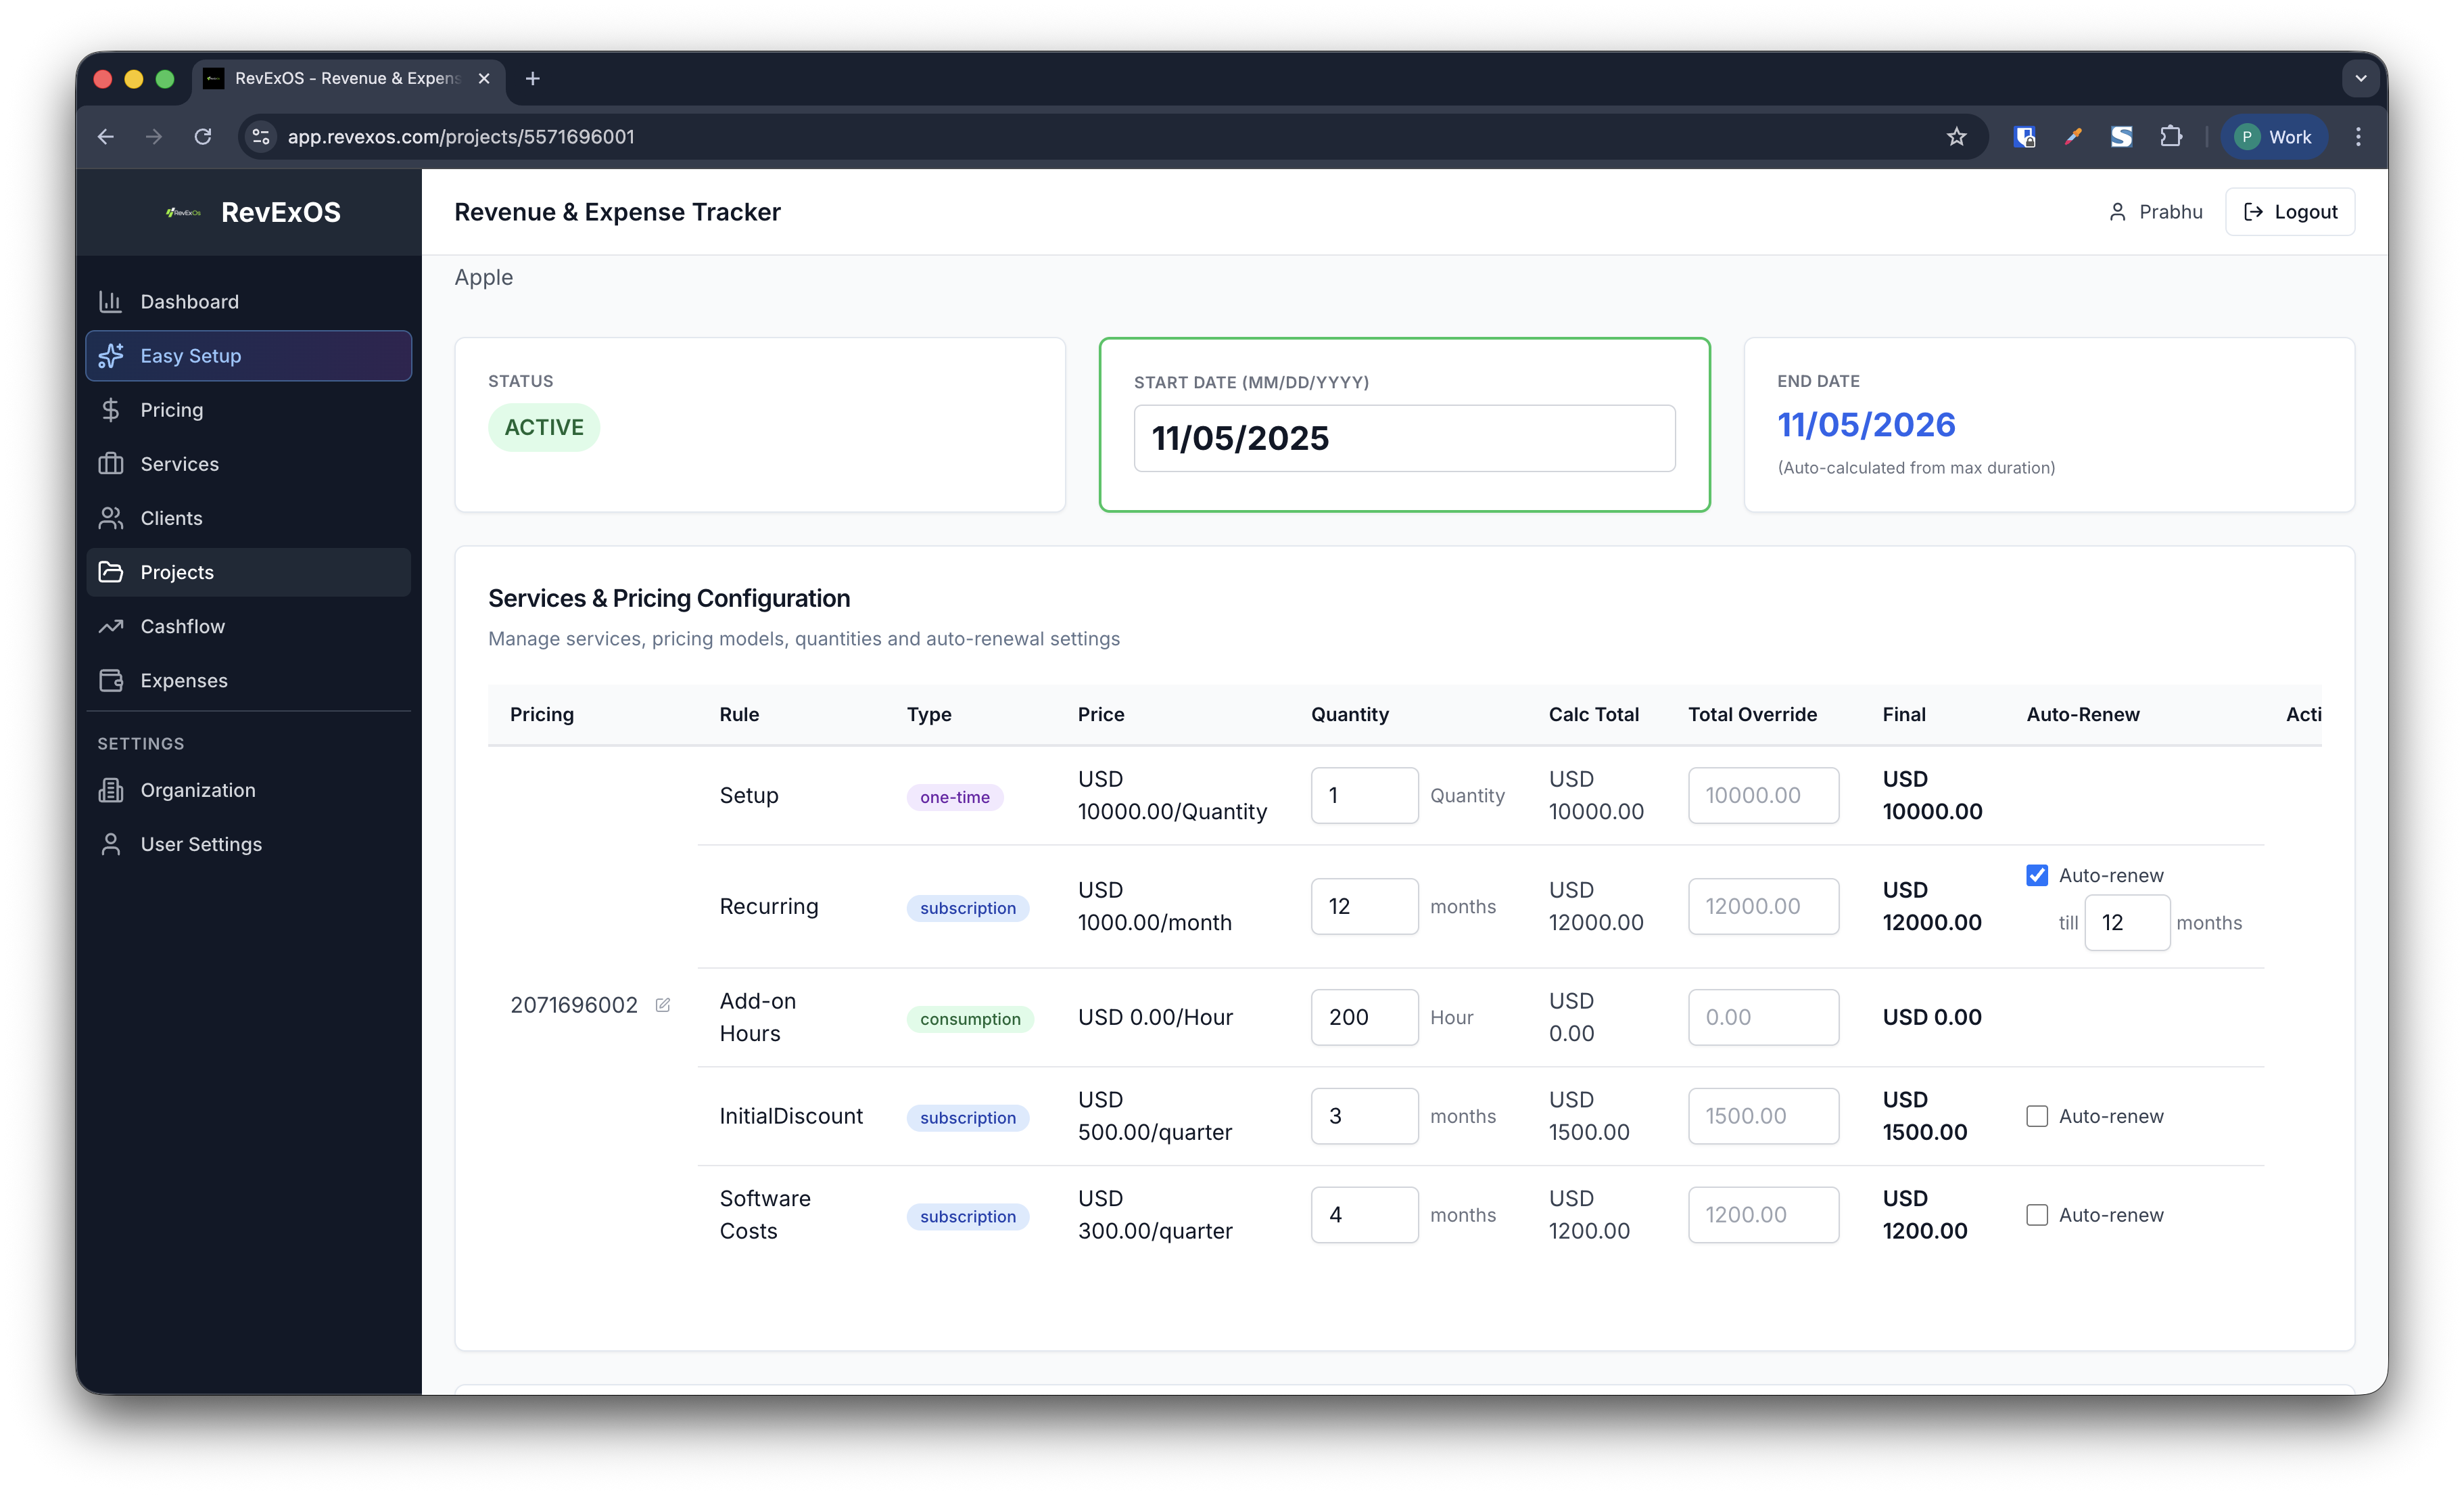Select the Pricing menu item

171,410
